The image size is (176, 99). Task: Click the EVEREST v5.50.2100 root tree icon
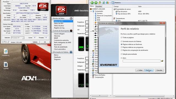coord(91,9)
